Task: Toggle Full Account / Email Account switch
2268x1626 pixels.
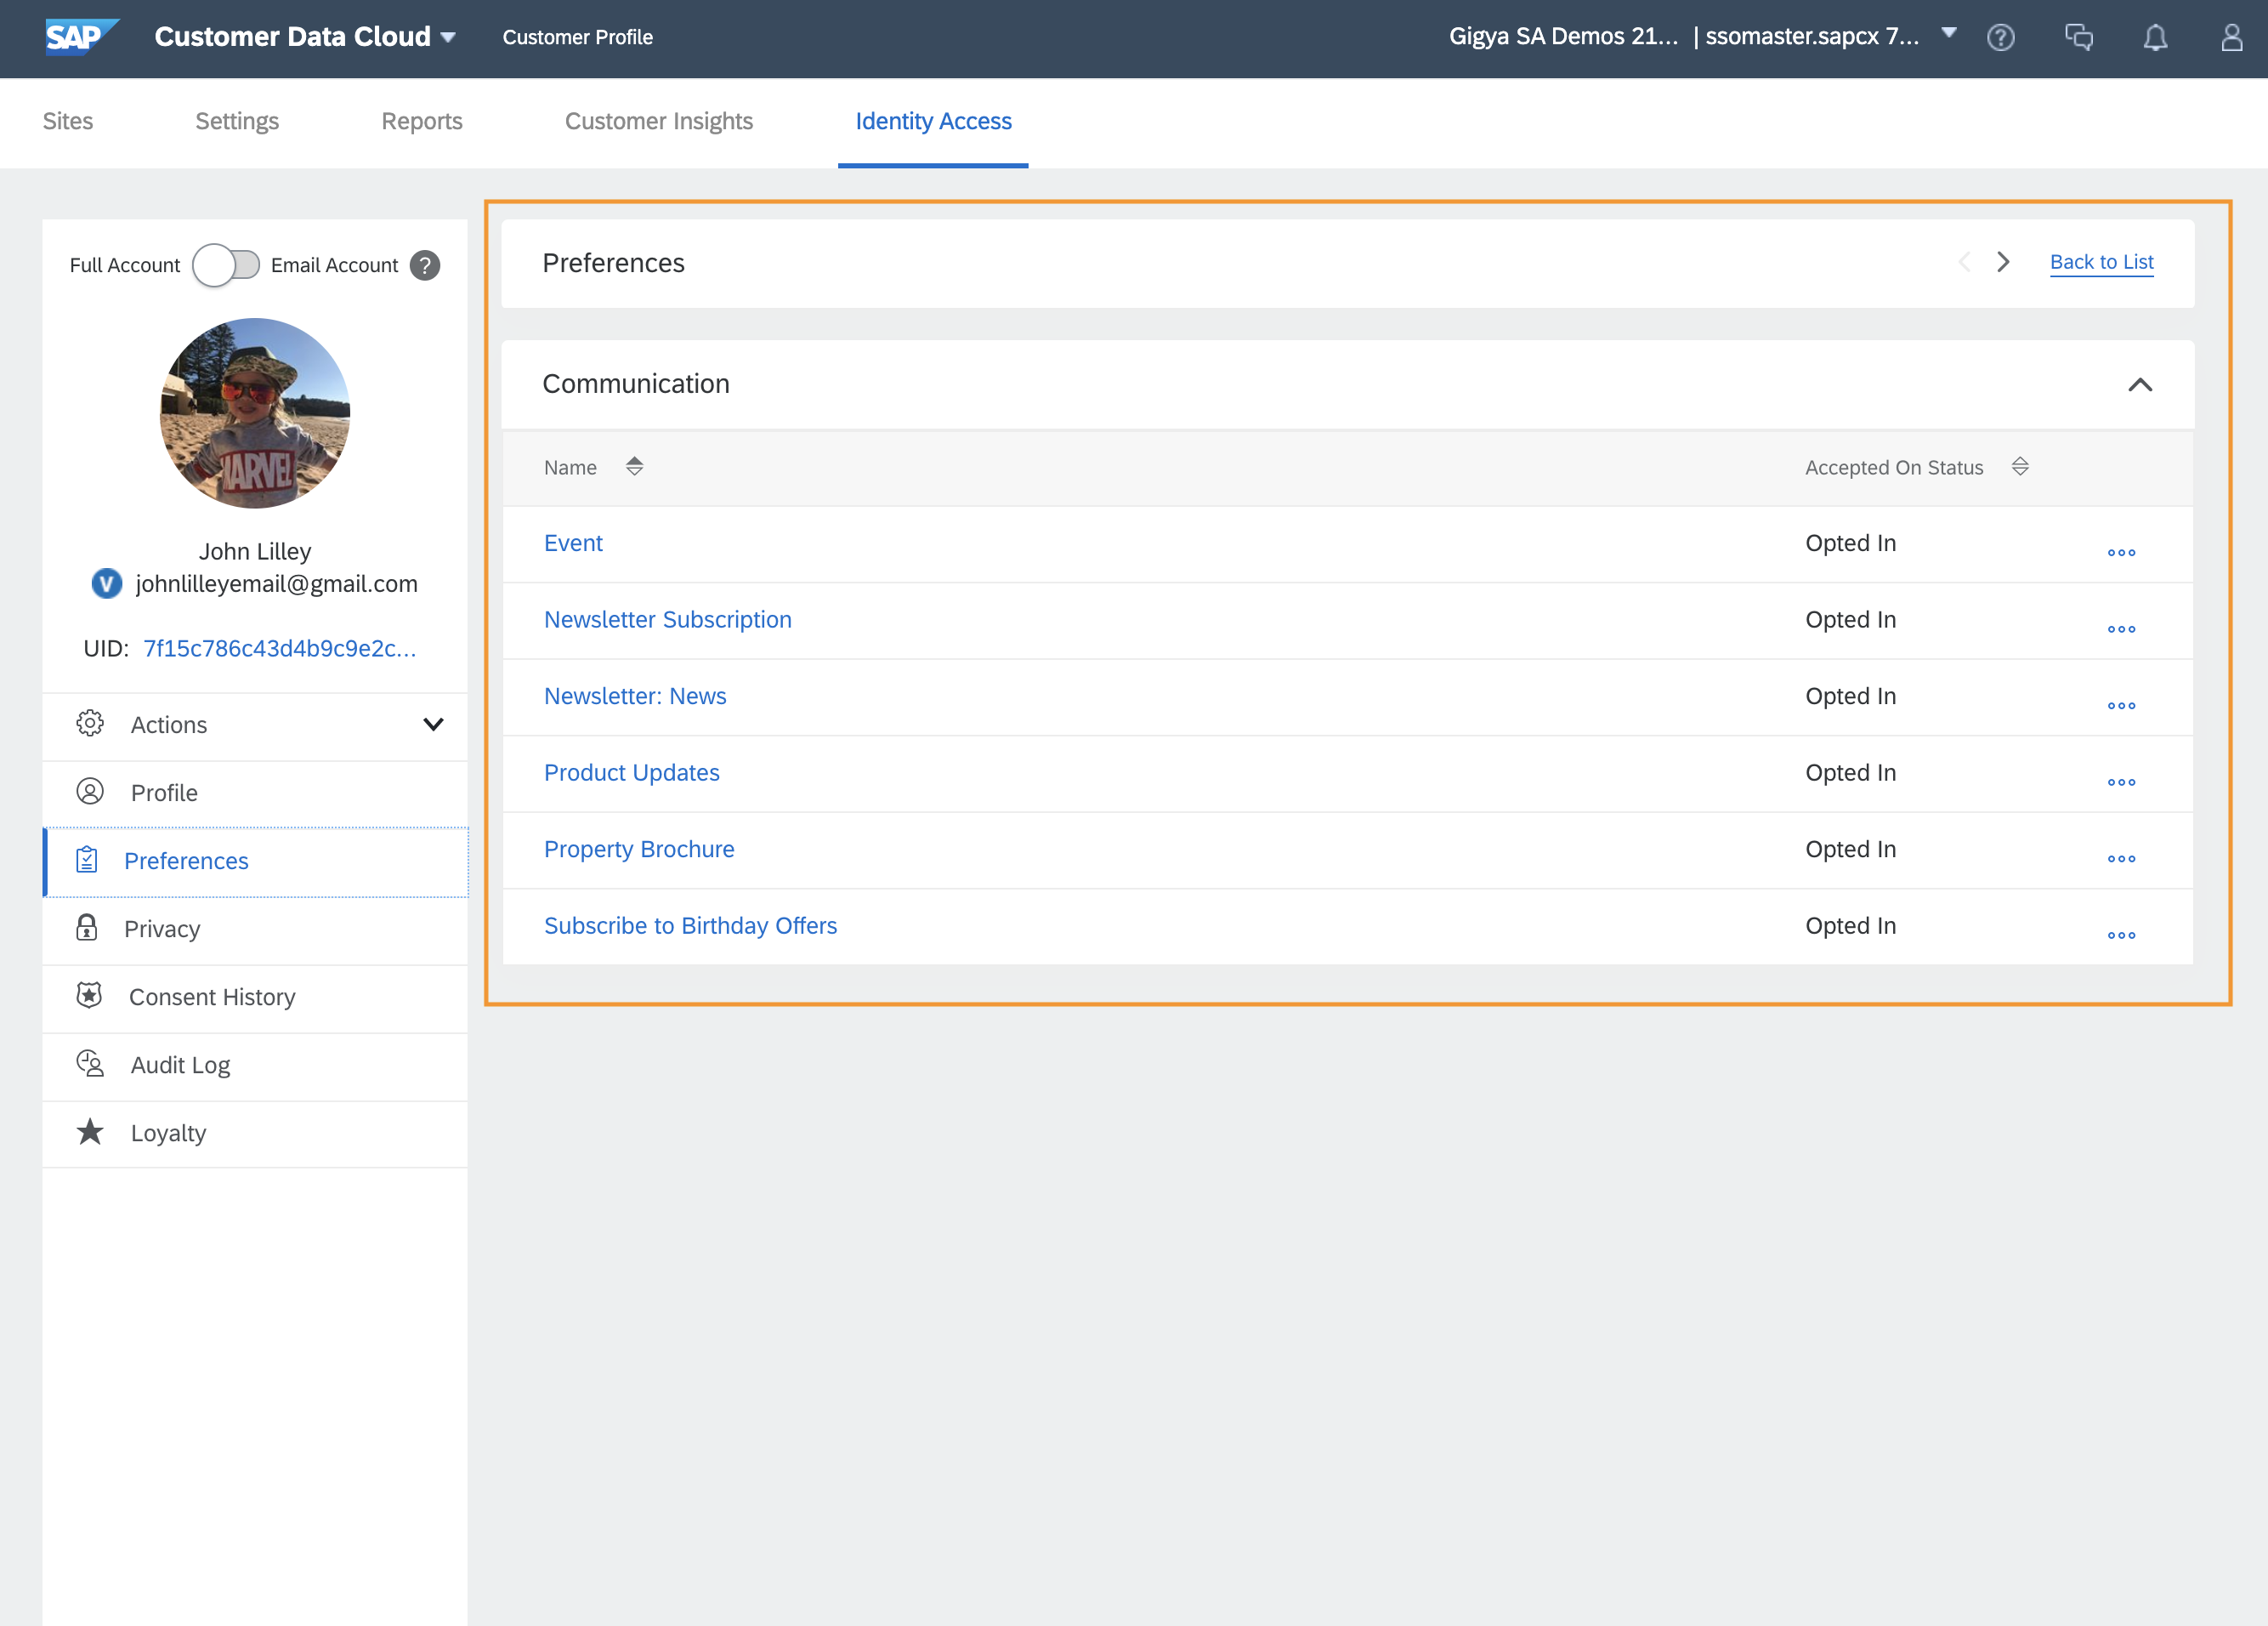Action: (x=227, y=265)
